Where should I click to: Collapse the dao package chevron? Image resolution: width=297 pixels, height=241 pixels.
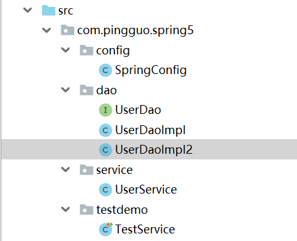[x=66, y=90]
